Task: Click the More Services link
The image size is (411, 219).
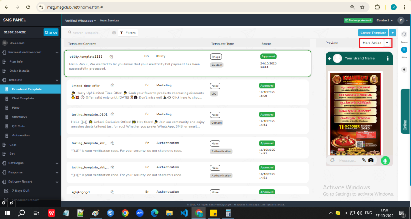Action: 109,20
